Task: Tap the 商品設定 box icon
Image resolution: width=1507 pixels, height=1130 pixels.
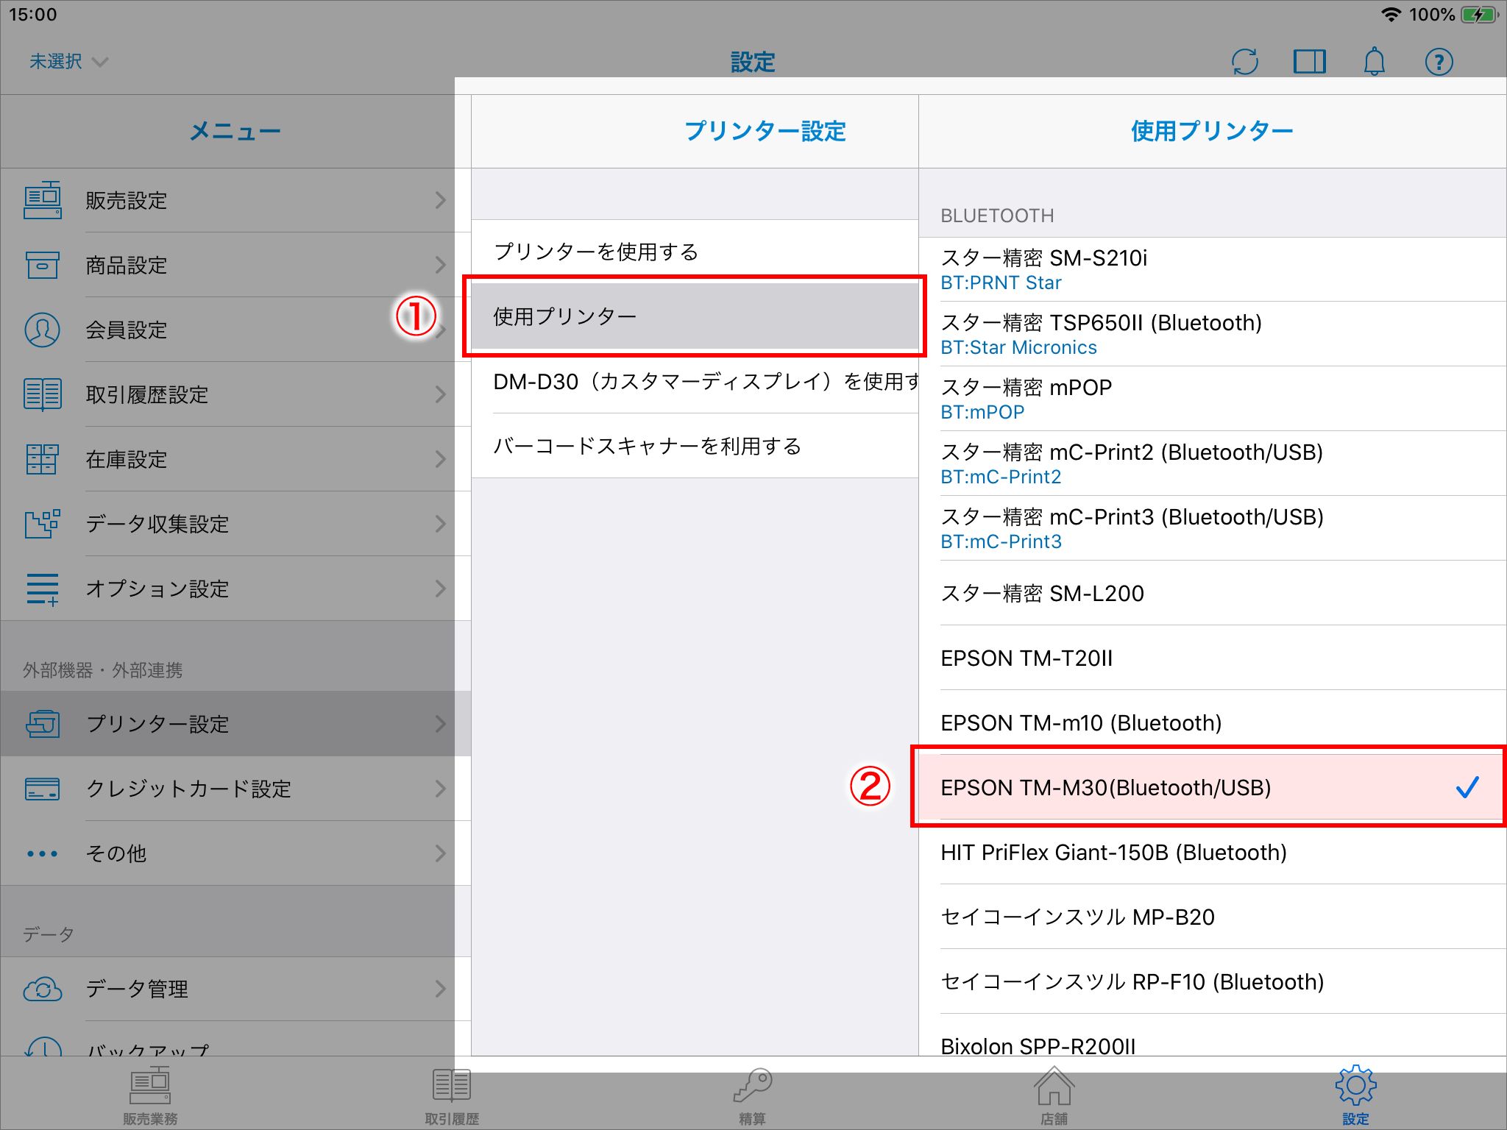Action: coord(43,265)
